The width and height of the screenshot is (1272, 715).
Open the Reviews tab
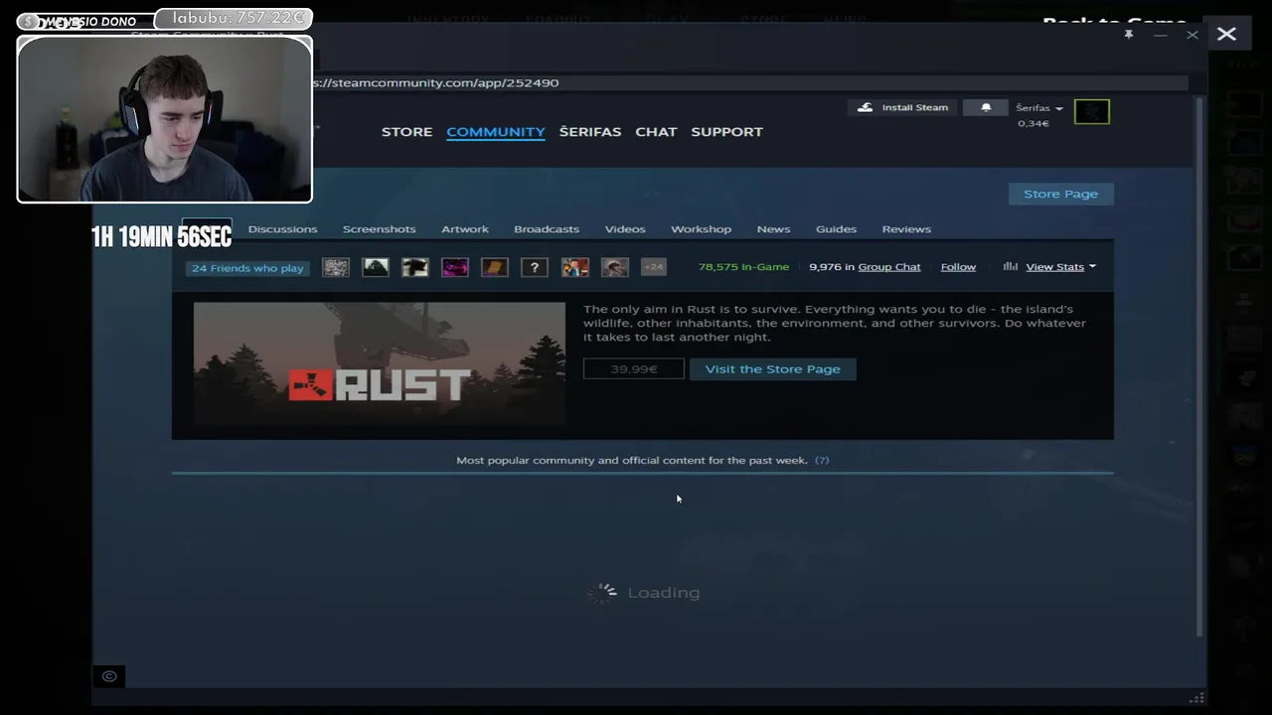[x=906, y=228]
